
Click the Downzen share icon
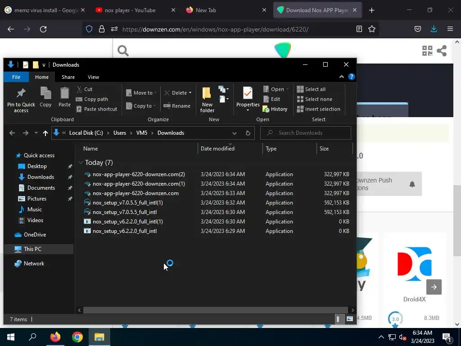tap(442, 50)
